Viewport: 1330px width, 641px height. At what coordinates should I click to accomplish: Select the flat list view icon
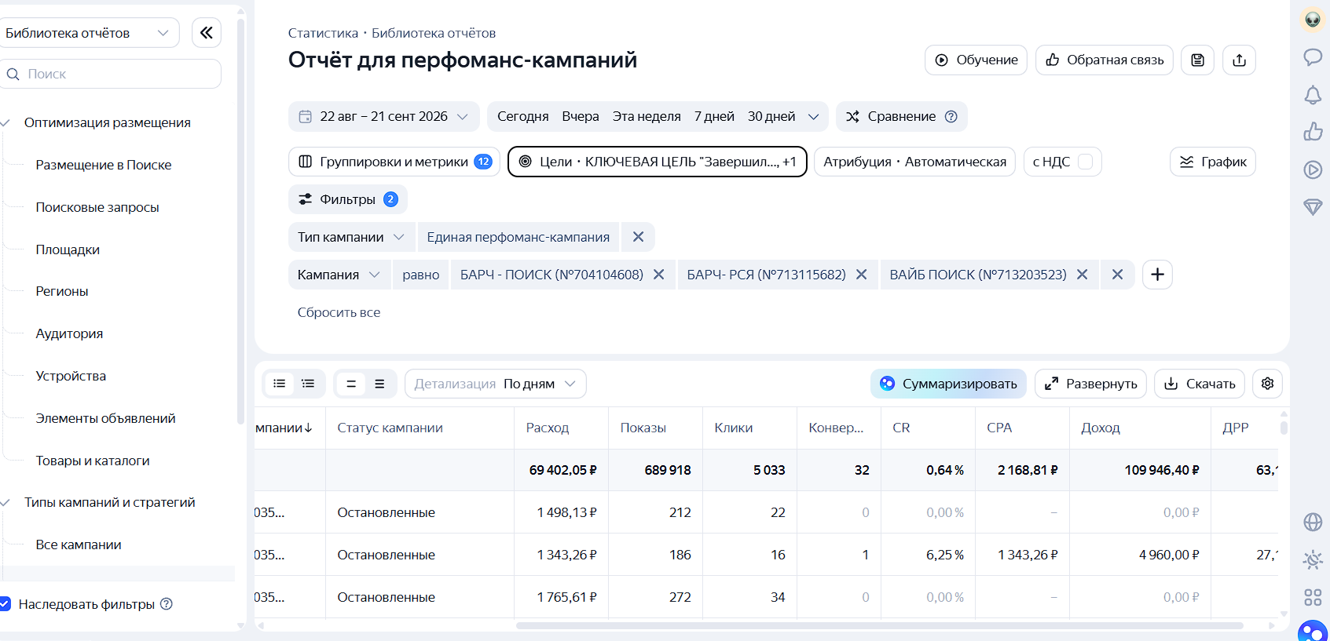click(279, 384)
